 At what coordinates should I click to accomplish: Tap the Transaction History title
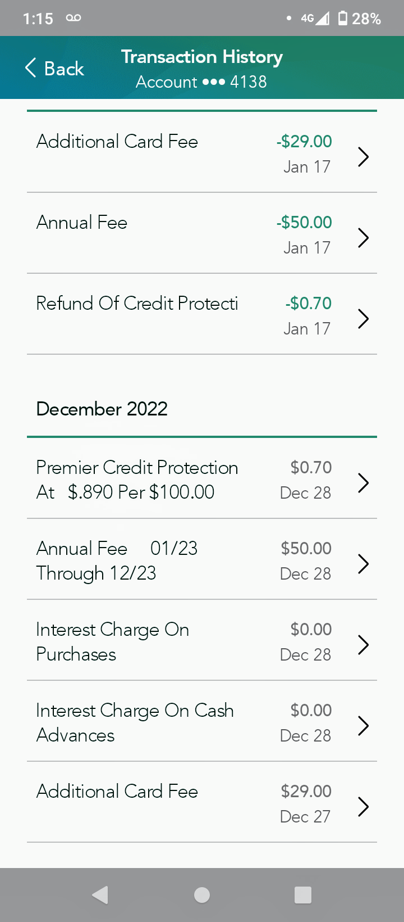click(x=202, y=57)
